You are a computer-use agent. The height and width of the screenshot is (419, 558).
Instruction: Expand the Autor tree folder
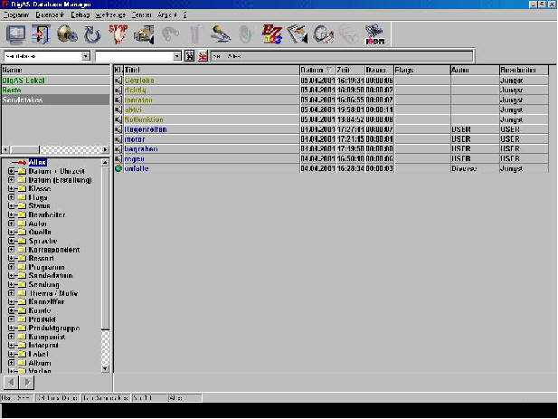pyautogui.click(x=11, y=223)
